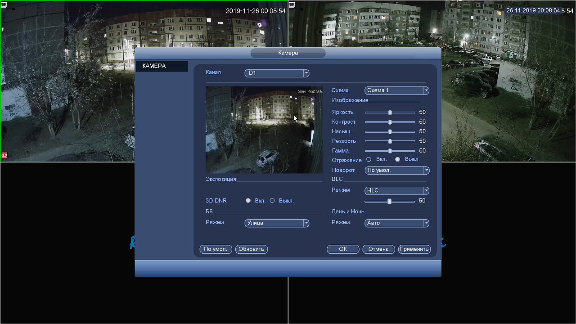Click the Яркость value 50
The height and width of the screenshot is (324, 576).
(422, 112)
